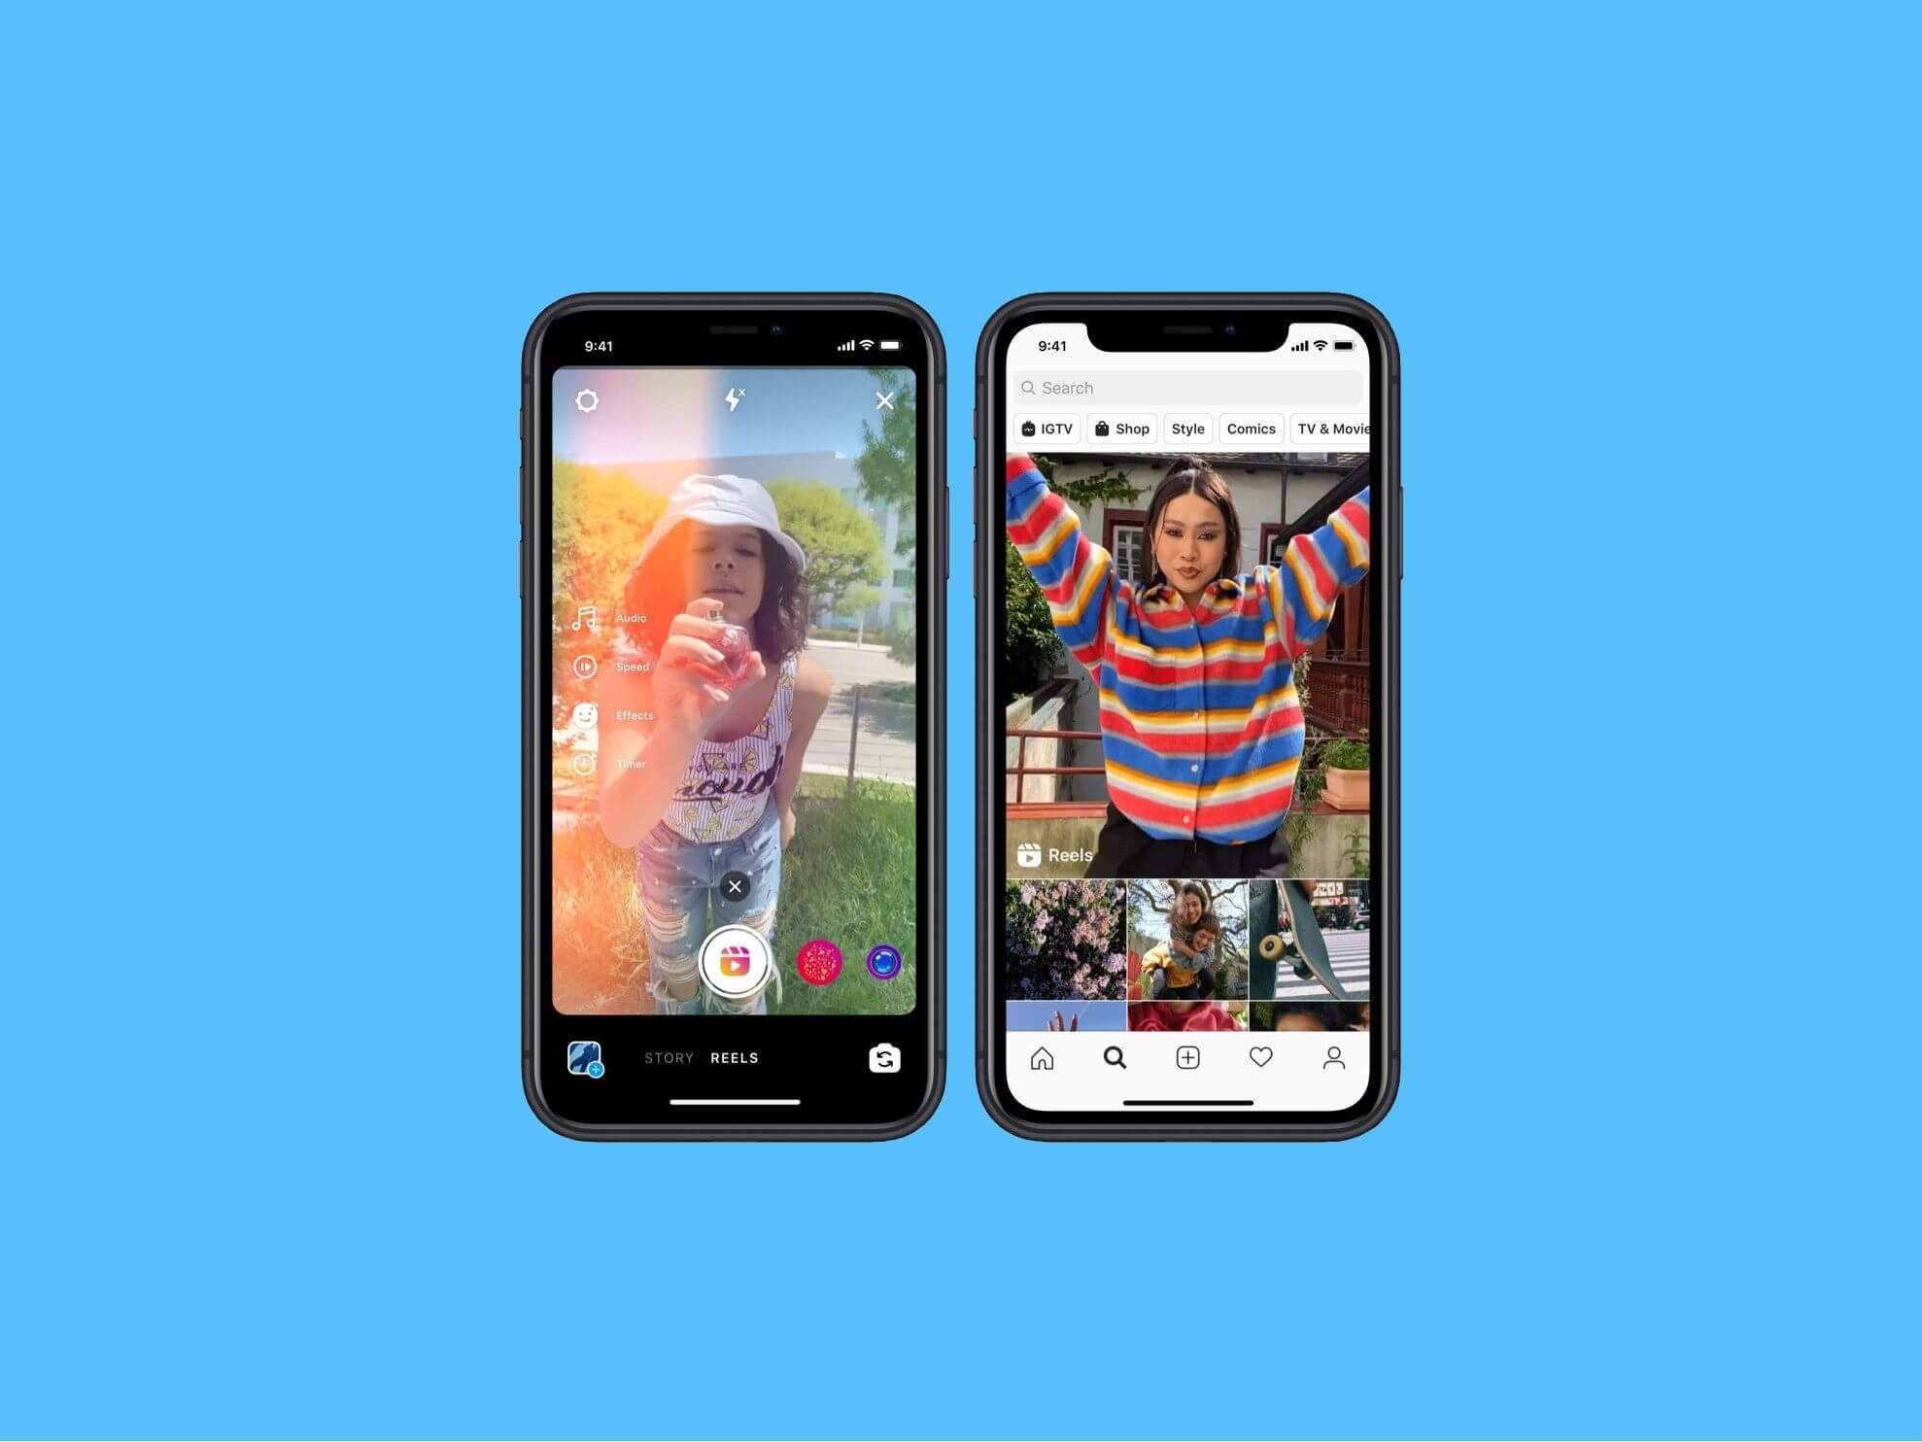This screenshot has width=1922, height=1442.
Task: Switch to REELS mode tab
Action: [x=773, y=1057]
